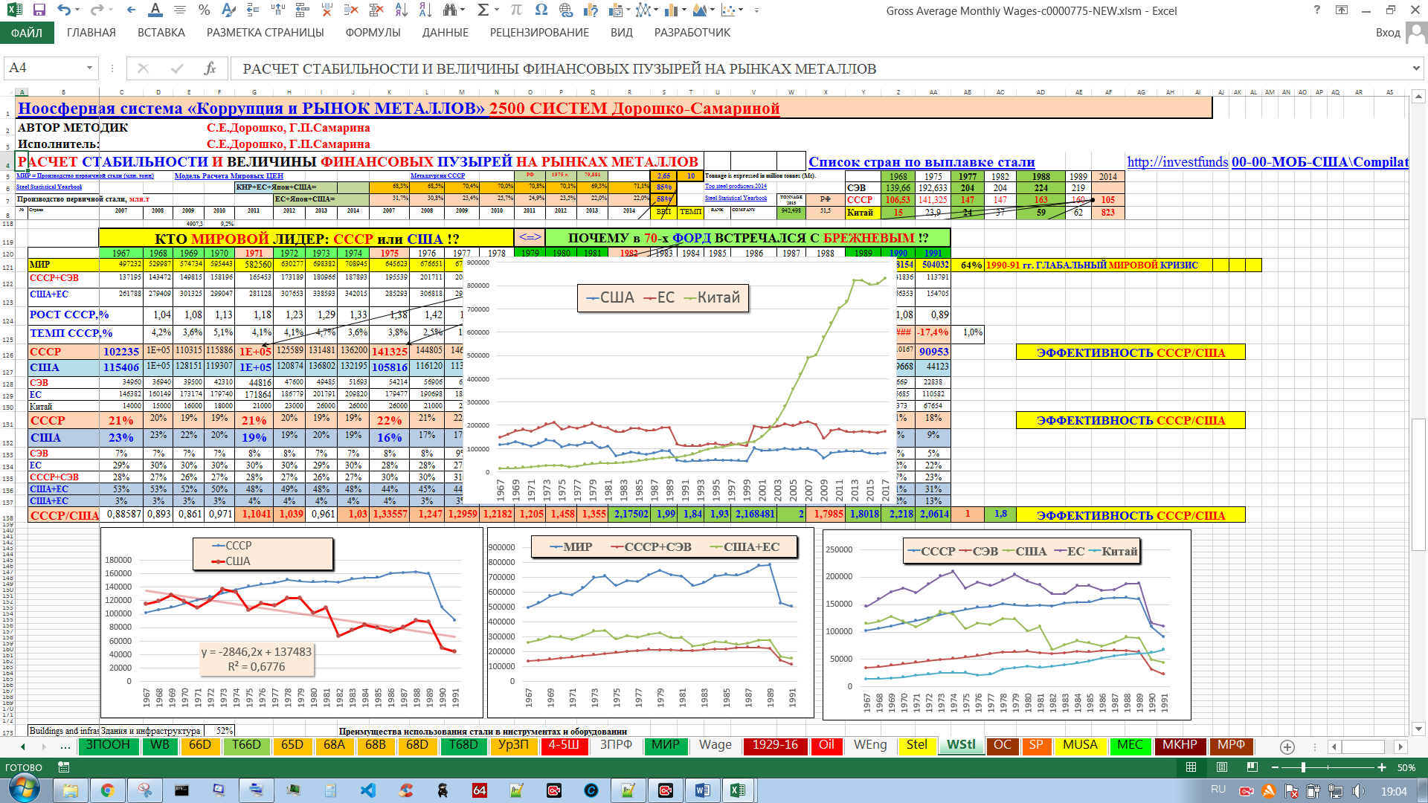This screenshot has width=1428, height=803.
Task: Switch to Page Layout view button
Action: (x=1222, y=767)
